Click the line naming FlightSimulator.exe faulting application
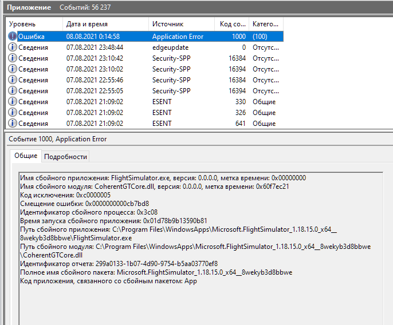Screen dimensions: 393x325 click(x=163, y=178)
